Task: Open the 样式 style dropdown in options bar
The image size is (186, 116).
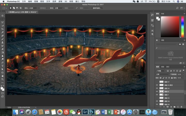Action: pos(59,8)
